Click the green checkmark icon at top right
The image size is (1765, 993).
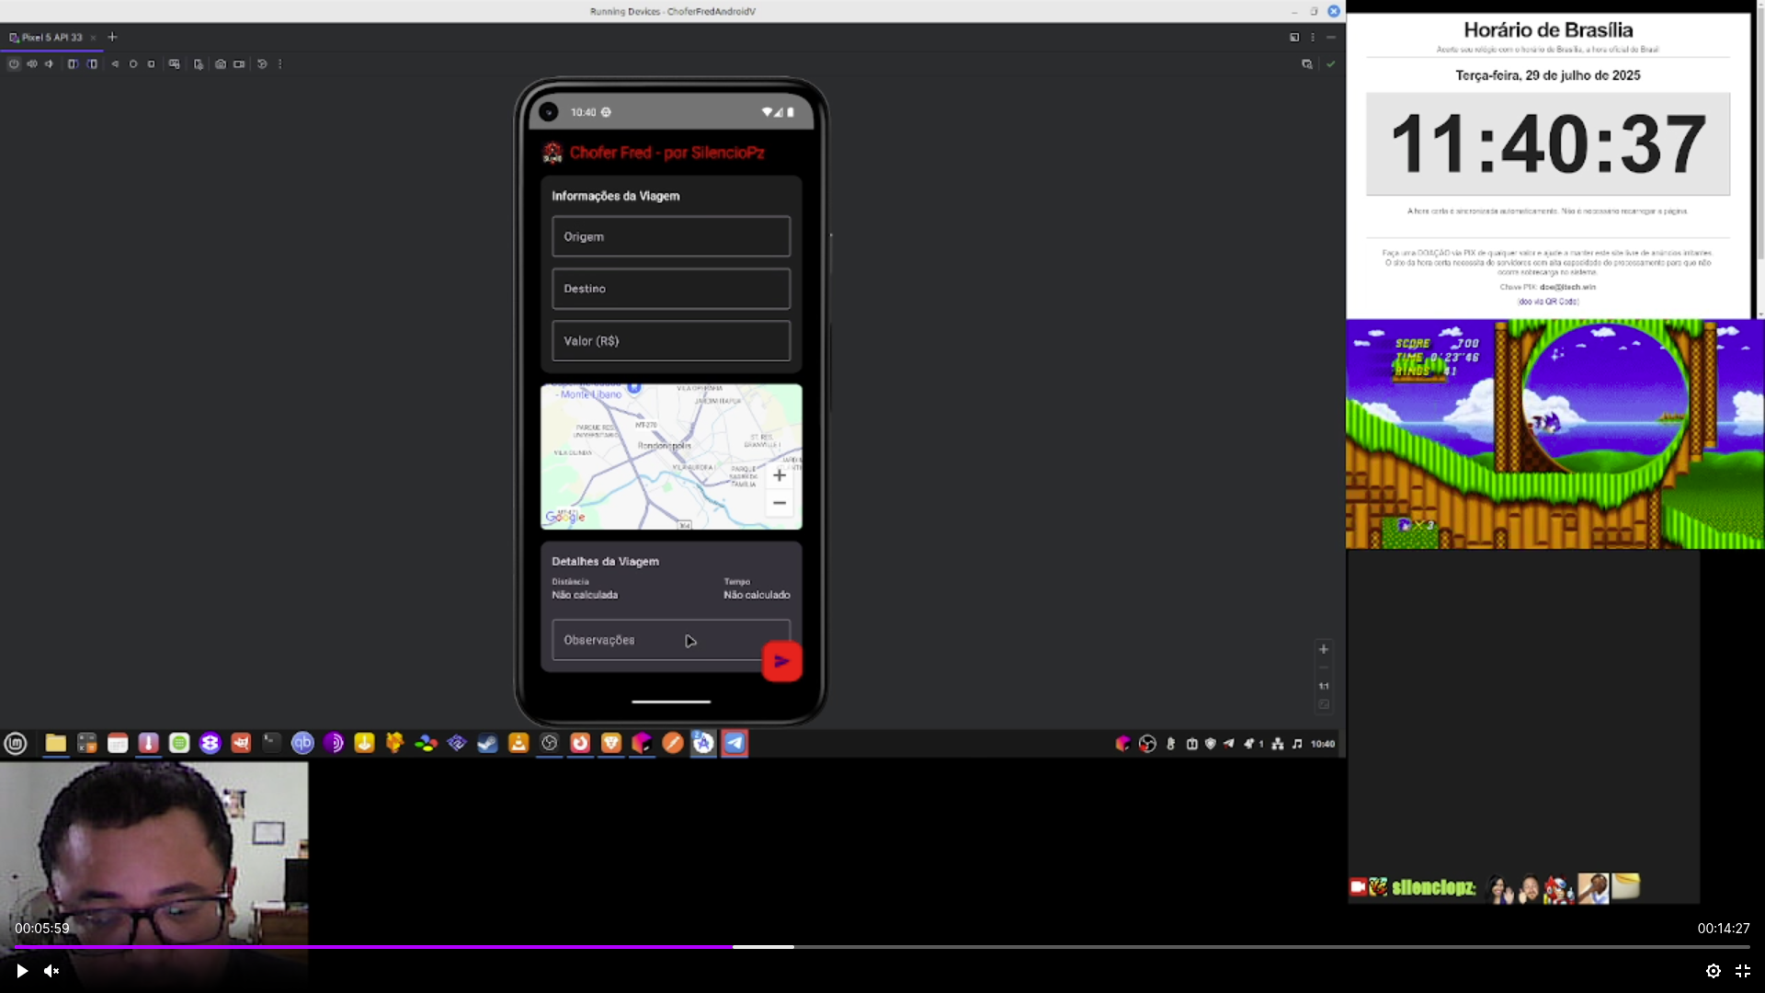1330,64
